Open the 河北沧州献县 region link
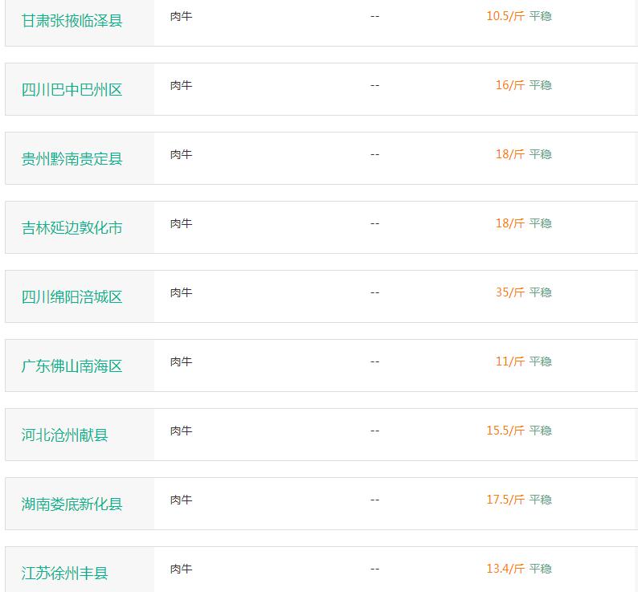Viewport: 638px width, 592px height. click(x=64, y=435)
